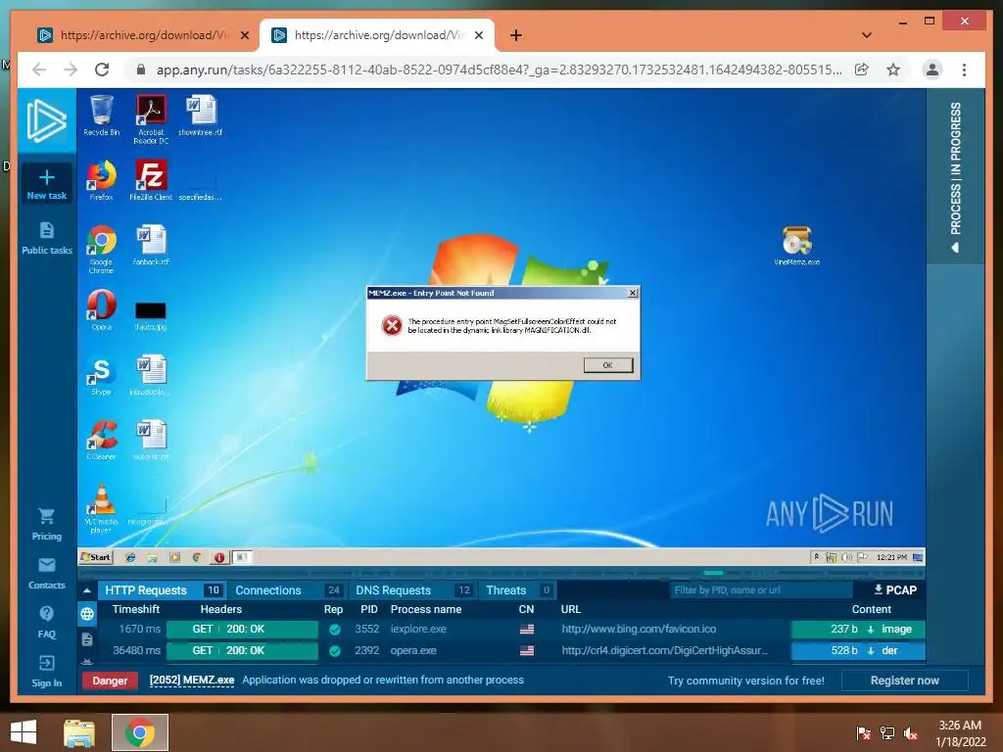Switch to the DNS Requests tab
This screenshot has height=752, width=1003.
[411, 590]
